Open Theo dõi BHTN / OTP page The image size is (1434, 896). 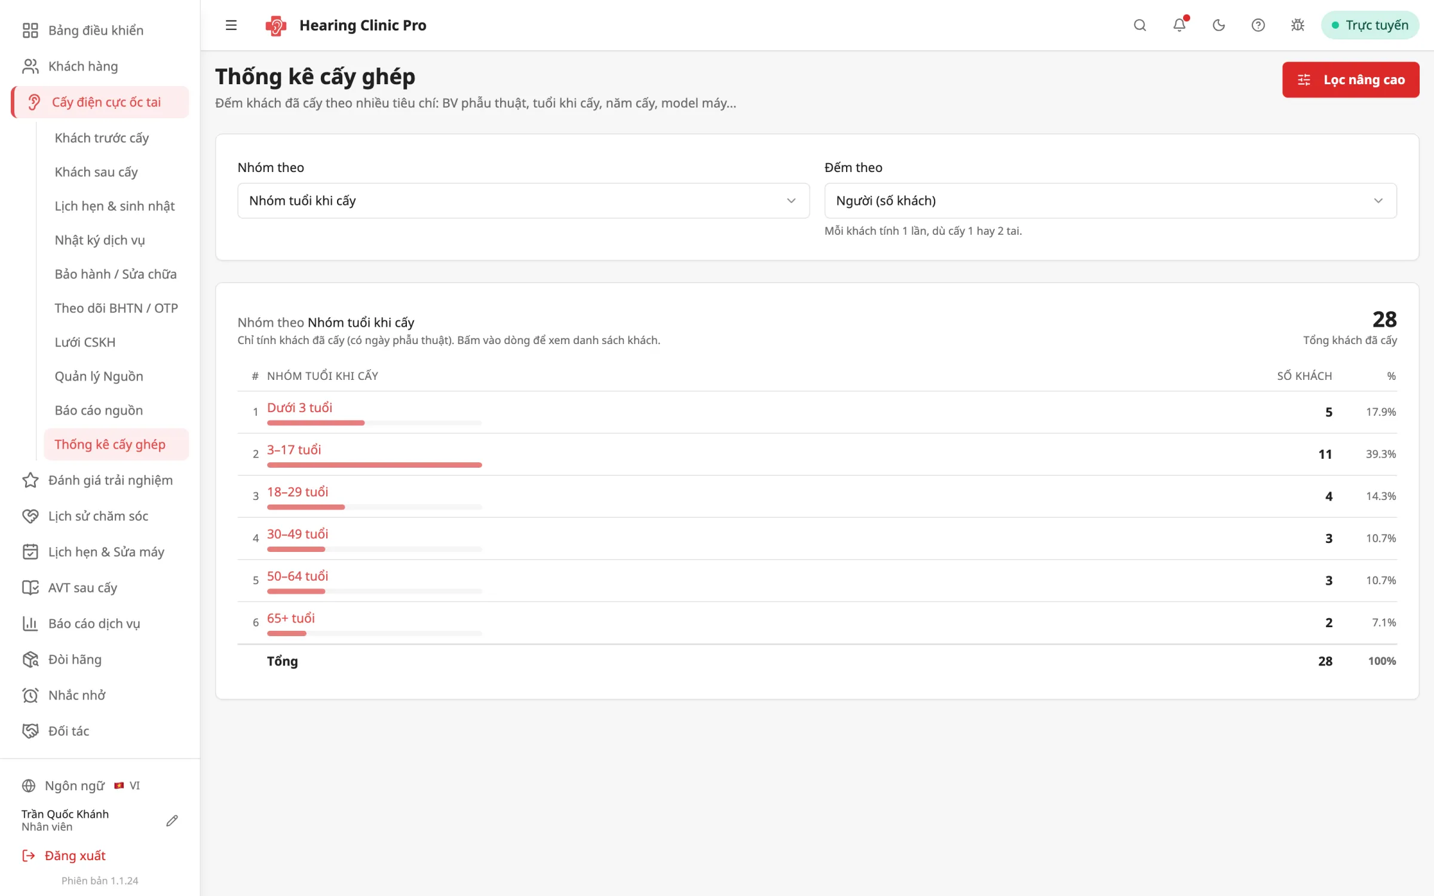point(117,308)
